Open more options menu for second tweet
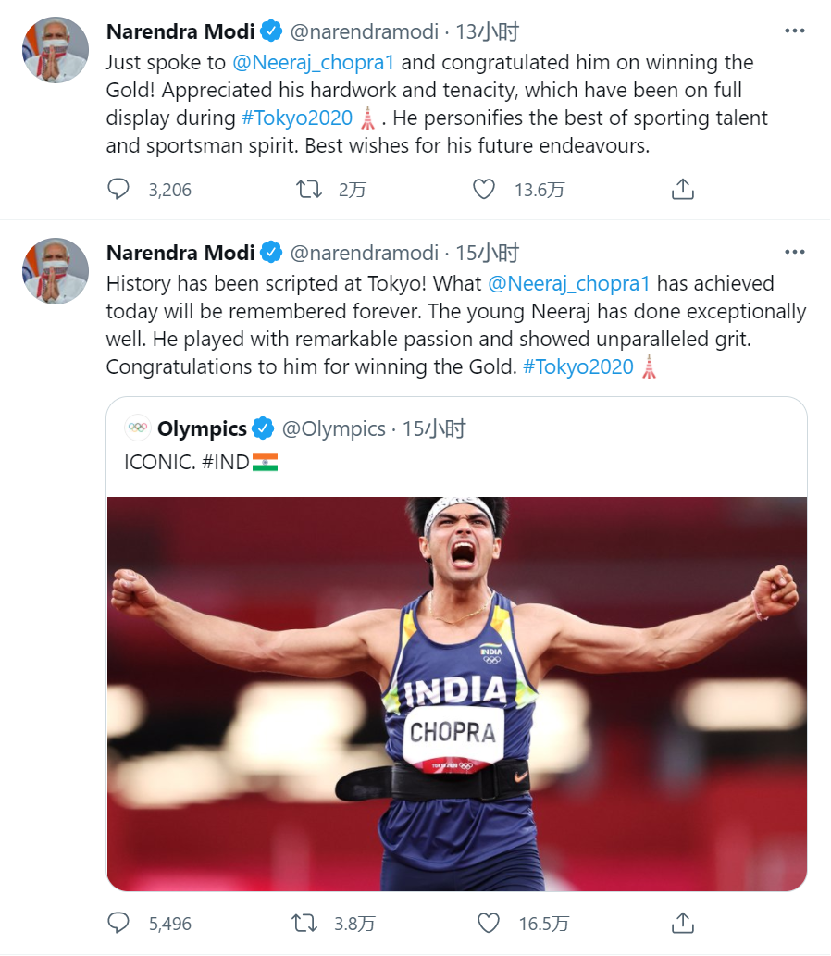 click(794, 252)
